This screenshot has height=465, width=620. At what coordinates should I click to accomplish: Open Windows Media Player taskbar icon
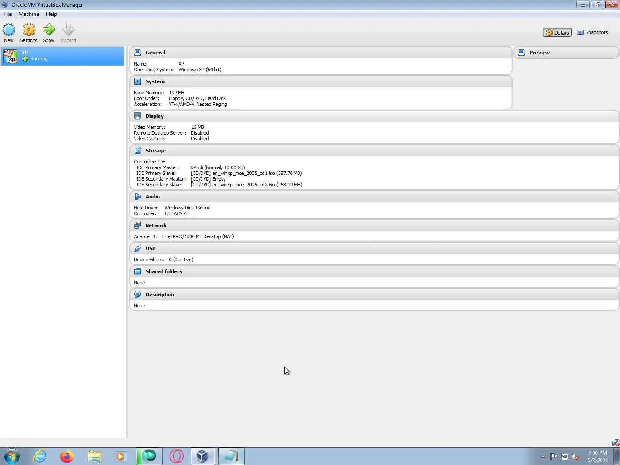[120, 456]
